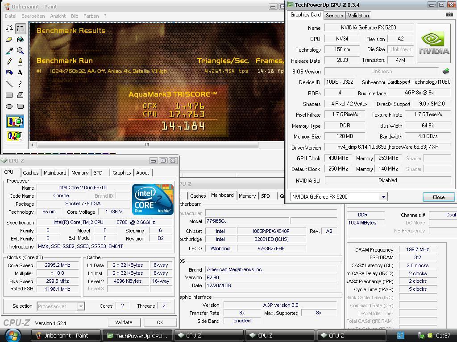
Task: Click the Intel Core 2 Duo logo
Action: tap(153, 199)
